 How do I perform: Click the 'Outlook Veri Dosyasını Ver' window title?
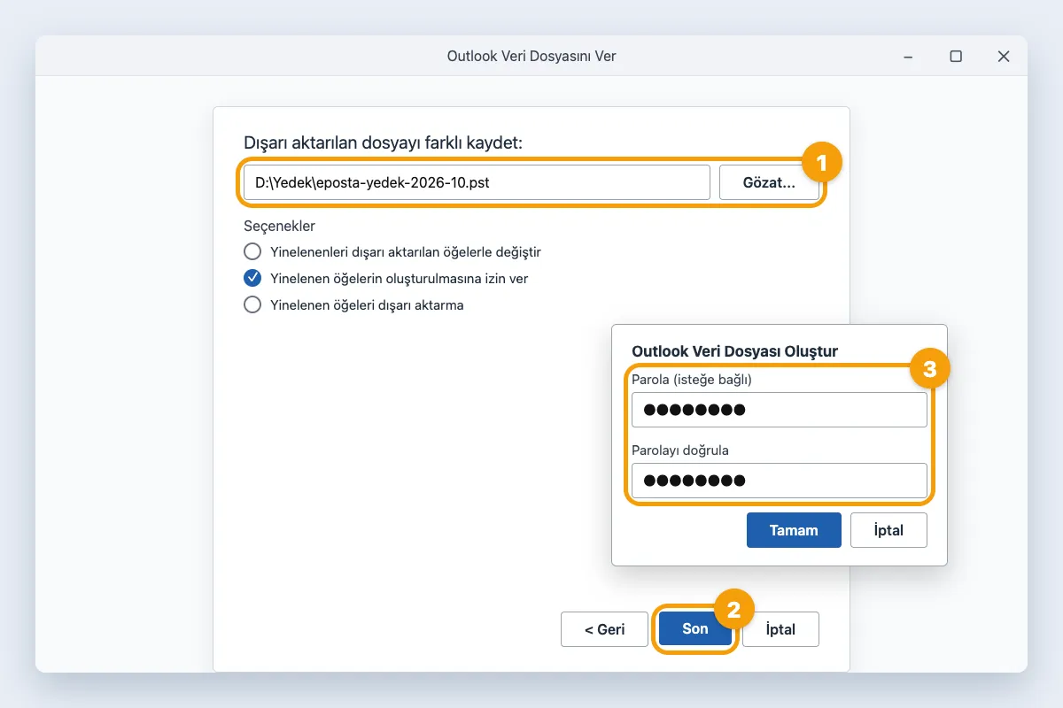tap(531, 56)
